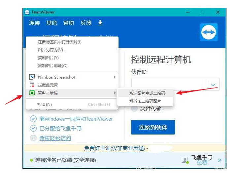The height and width of the screenshot is (173, 241).
Task: Click the 控制远程计算机 heading
Action: [x=161, y=60]
